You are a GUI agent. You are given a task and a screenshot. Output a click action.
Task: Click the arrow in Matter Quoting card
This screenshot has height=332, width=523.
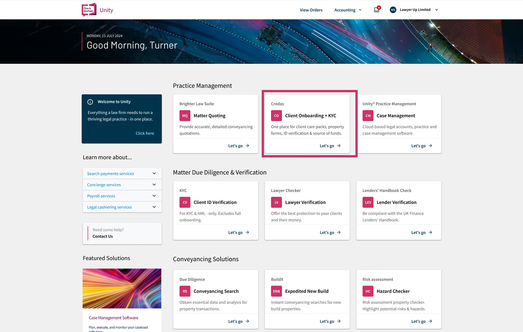pos(247,146)
